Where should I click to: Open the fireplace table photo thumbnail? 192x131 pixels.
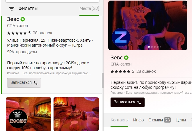coord(76,114)
